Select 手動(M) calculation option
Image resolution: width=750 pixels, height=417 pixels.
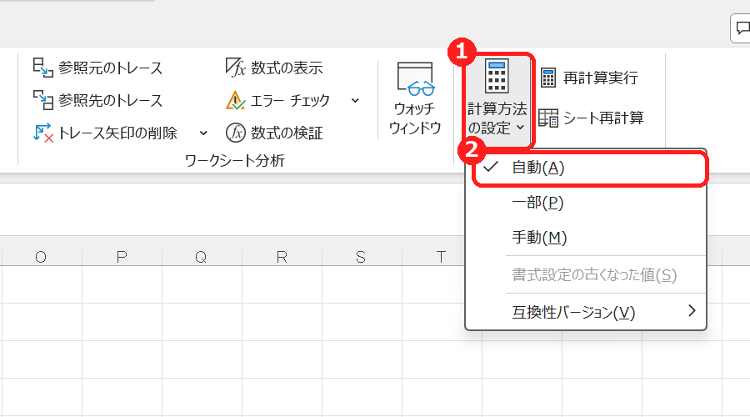point(586,238)
